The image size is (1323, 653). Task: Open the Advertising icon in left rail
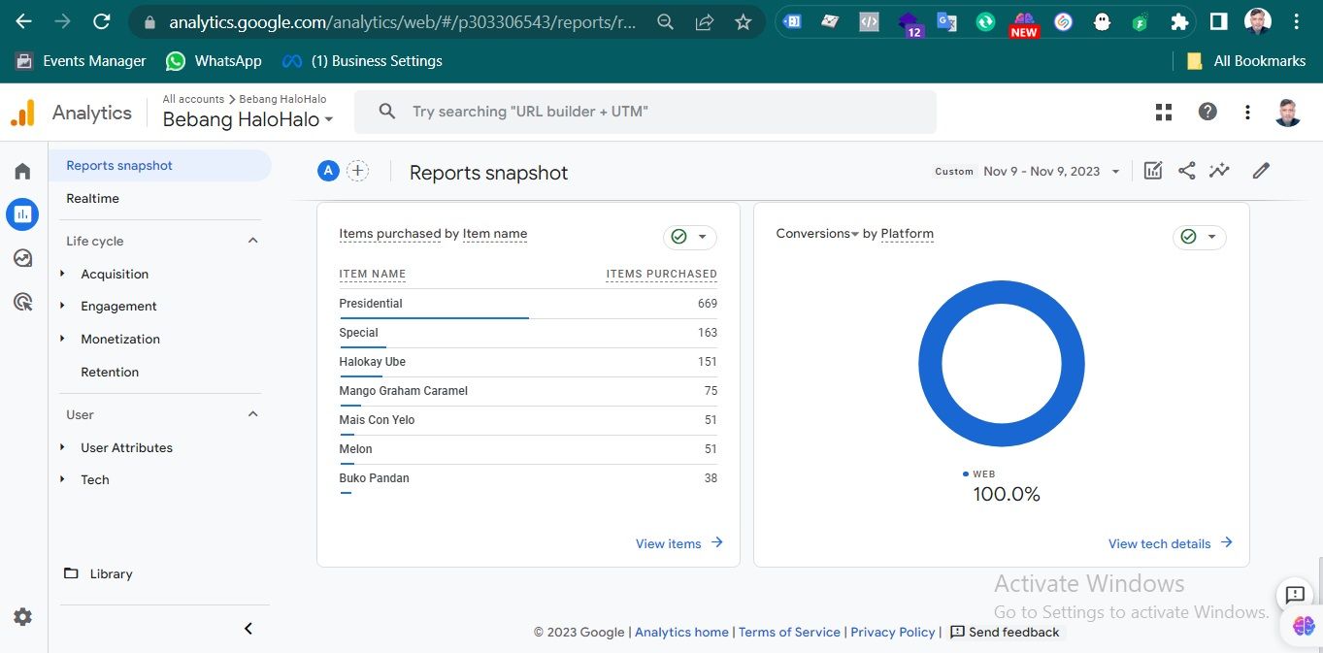click(22, 302)
